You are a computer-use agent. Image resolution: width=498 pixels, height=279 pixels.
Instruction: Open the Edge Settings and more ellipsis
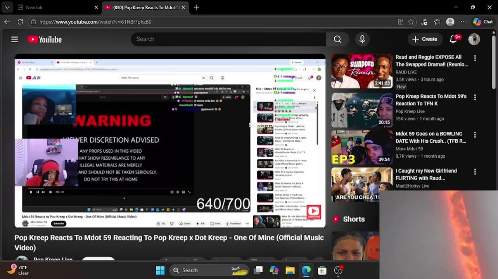click(463, 22)
